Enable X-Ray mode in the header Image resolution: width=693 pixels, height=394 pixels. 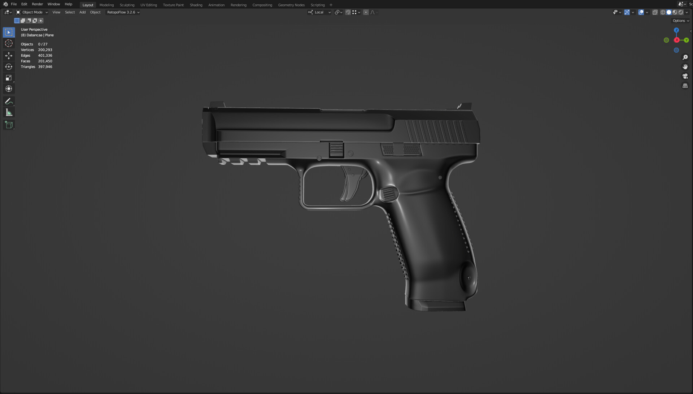pyautogui.click(x=655, y=12)
